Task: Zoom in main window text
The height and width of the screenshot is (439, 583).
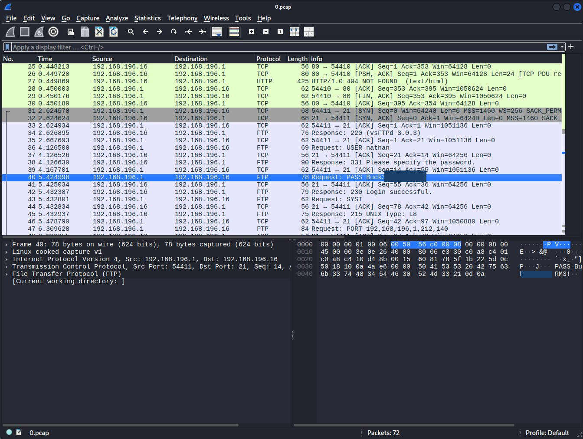Action: tap(252, 32)
